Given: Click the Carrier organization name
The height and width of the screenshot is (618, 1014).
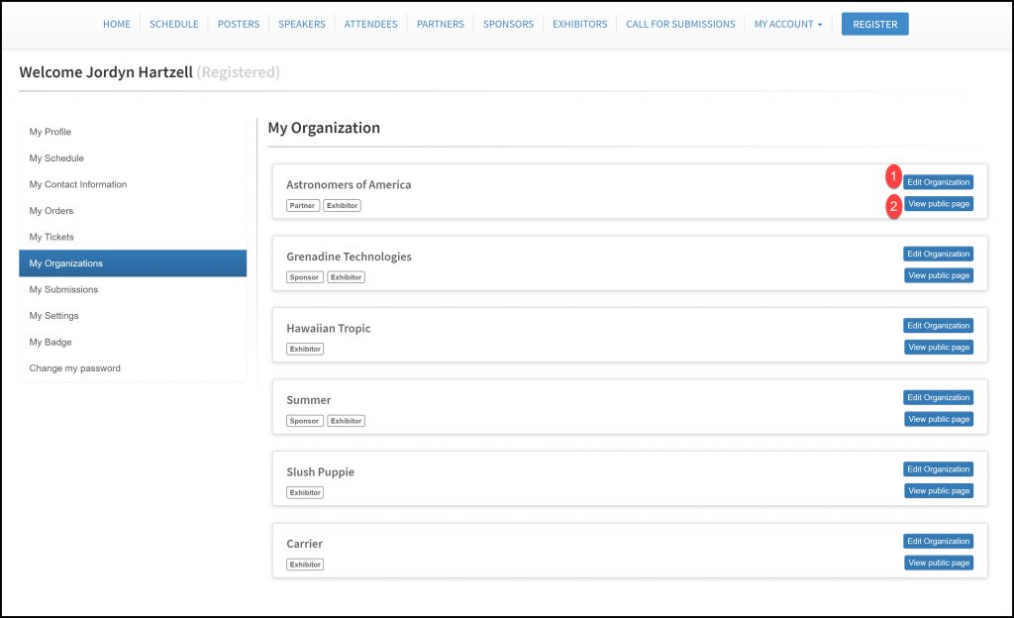Looking at the screenshot, I should pyautogui.click(x=305, y=544).
